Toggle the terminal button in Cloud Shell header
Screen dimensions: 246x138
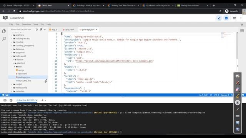[x=226, y=18]
